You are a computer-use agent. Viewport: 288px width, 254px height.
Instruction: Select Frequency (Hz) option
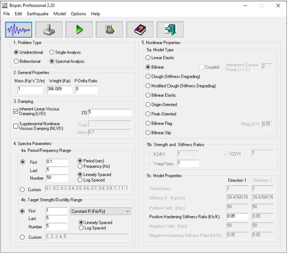(81, 167)
